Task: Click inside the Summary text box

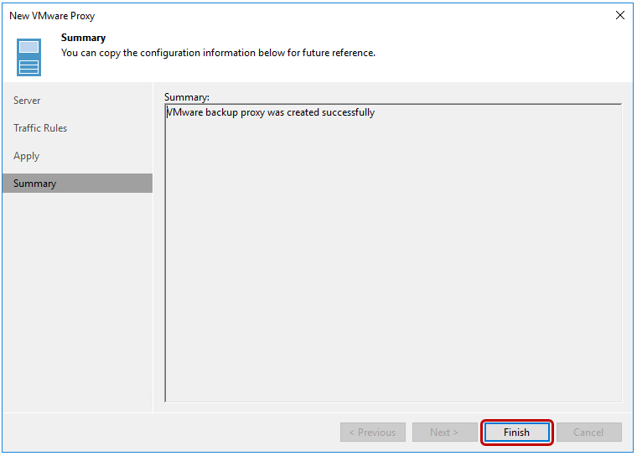Action: click(393, 253)
